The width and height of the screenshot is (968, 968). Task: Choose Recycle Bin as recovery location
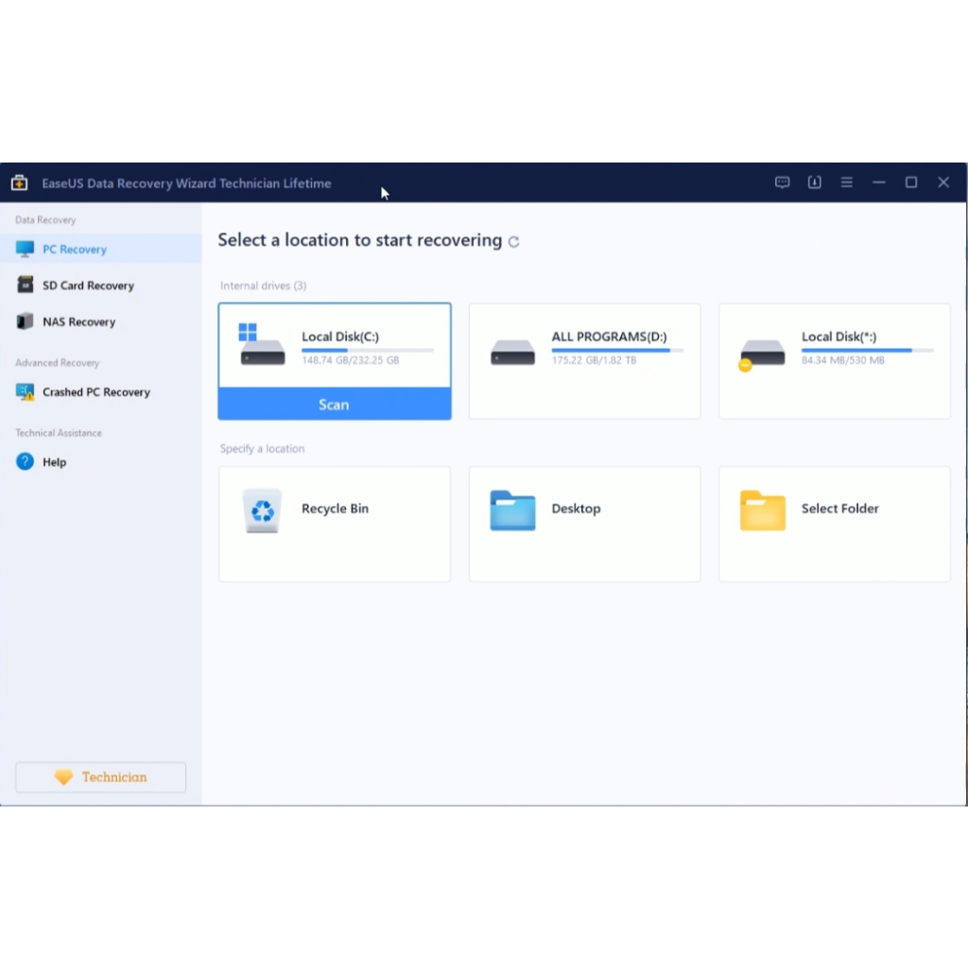[335, 524]
